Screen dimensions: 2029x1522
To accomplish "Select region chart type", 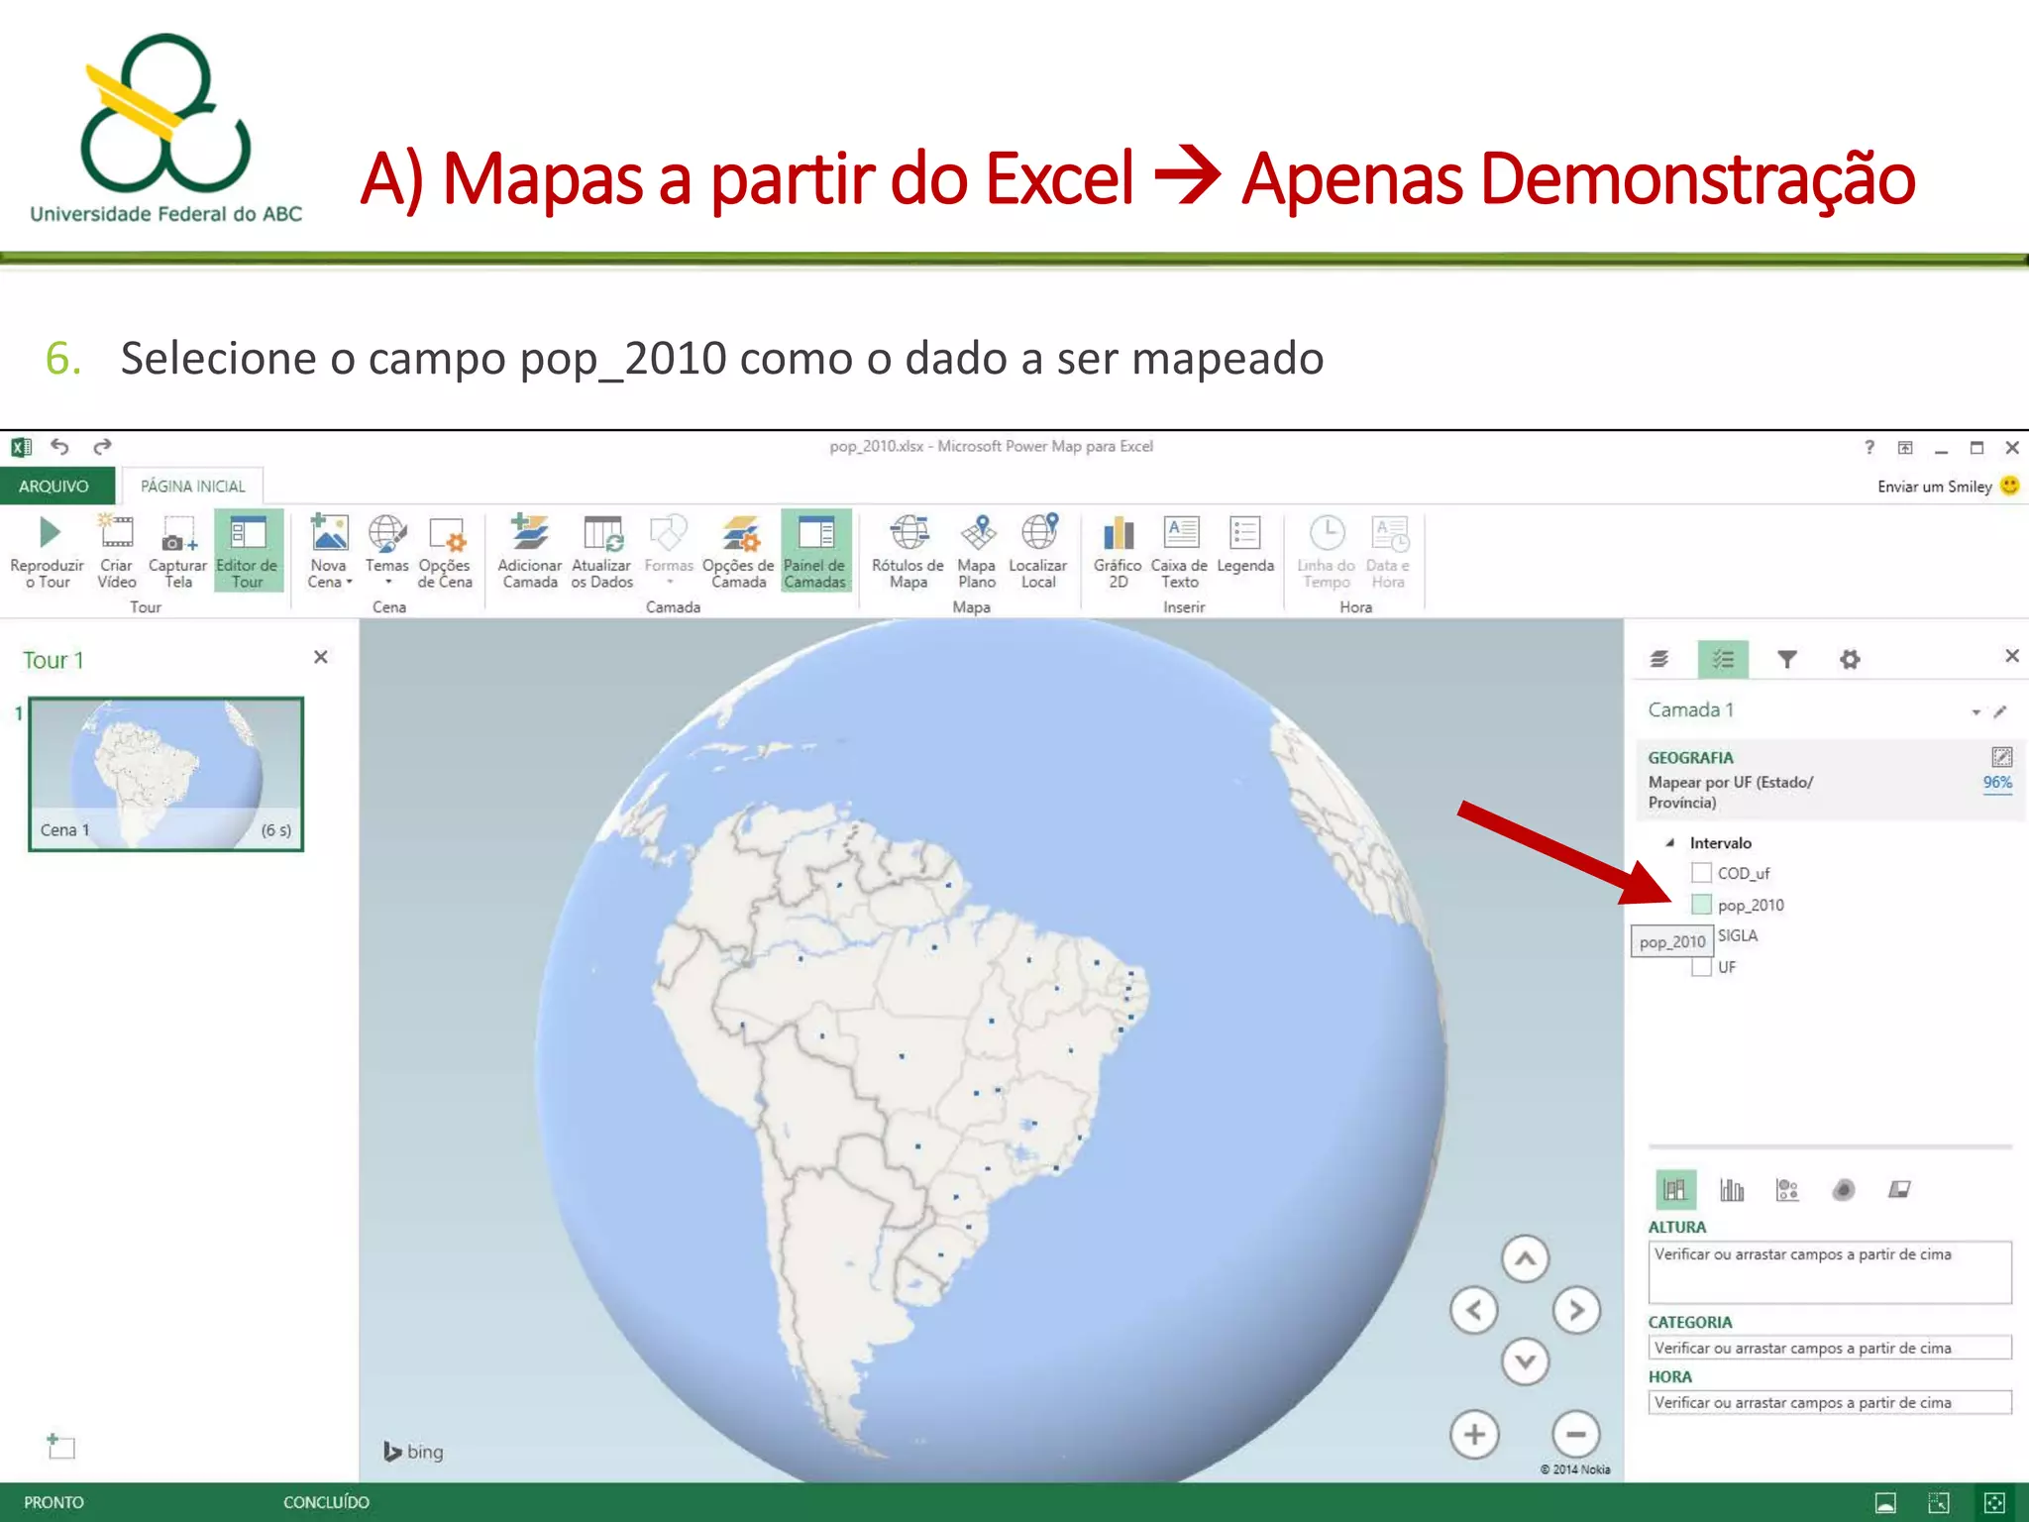I will [x=1899, y=1189].
